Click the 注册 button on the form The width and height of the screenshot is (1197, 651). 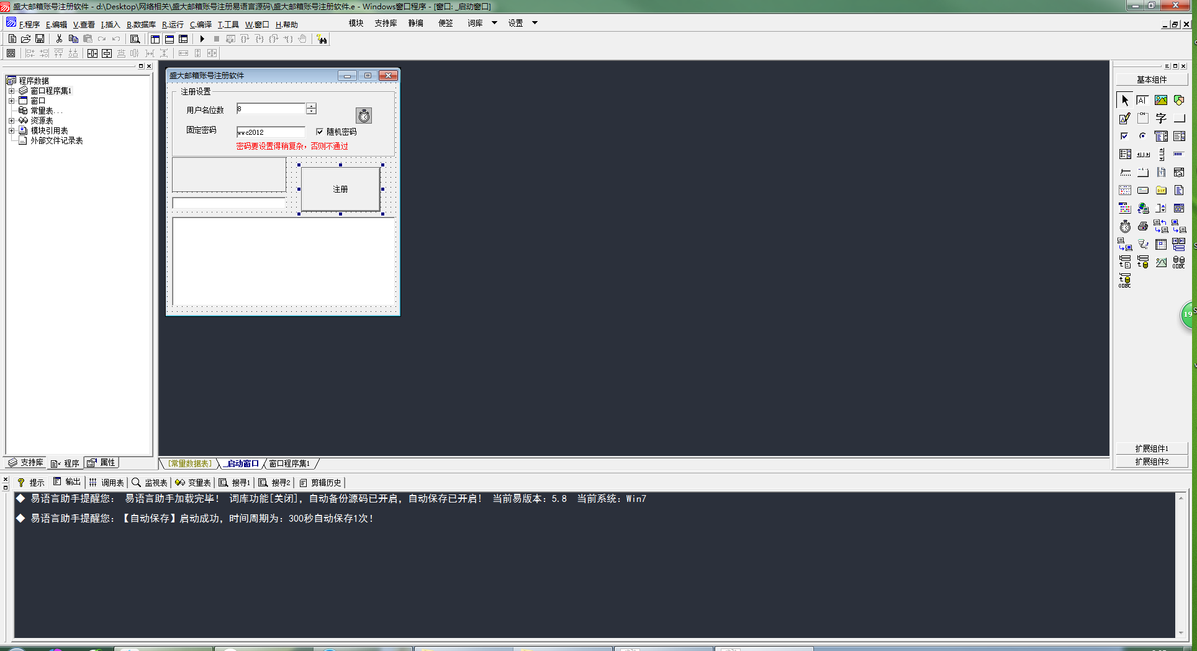point(340,189)
